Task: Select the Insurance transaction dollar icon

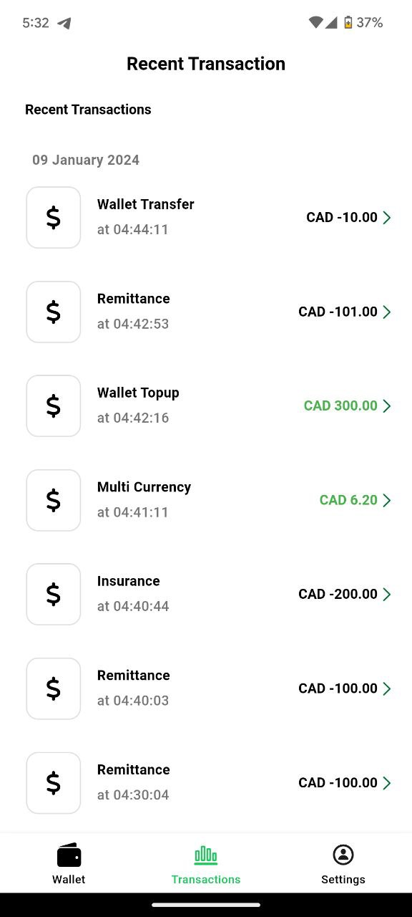Action: coord(53,594)
